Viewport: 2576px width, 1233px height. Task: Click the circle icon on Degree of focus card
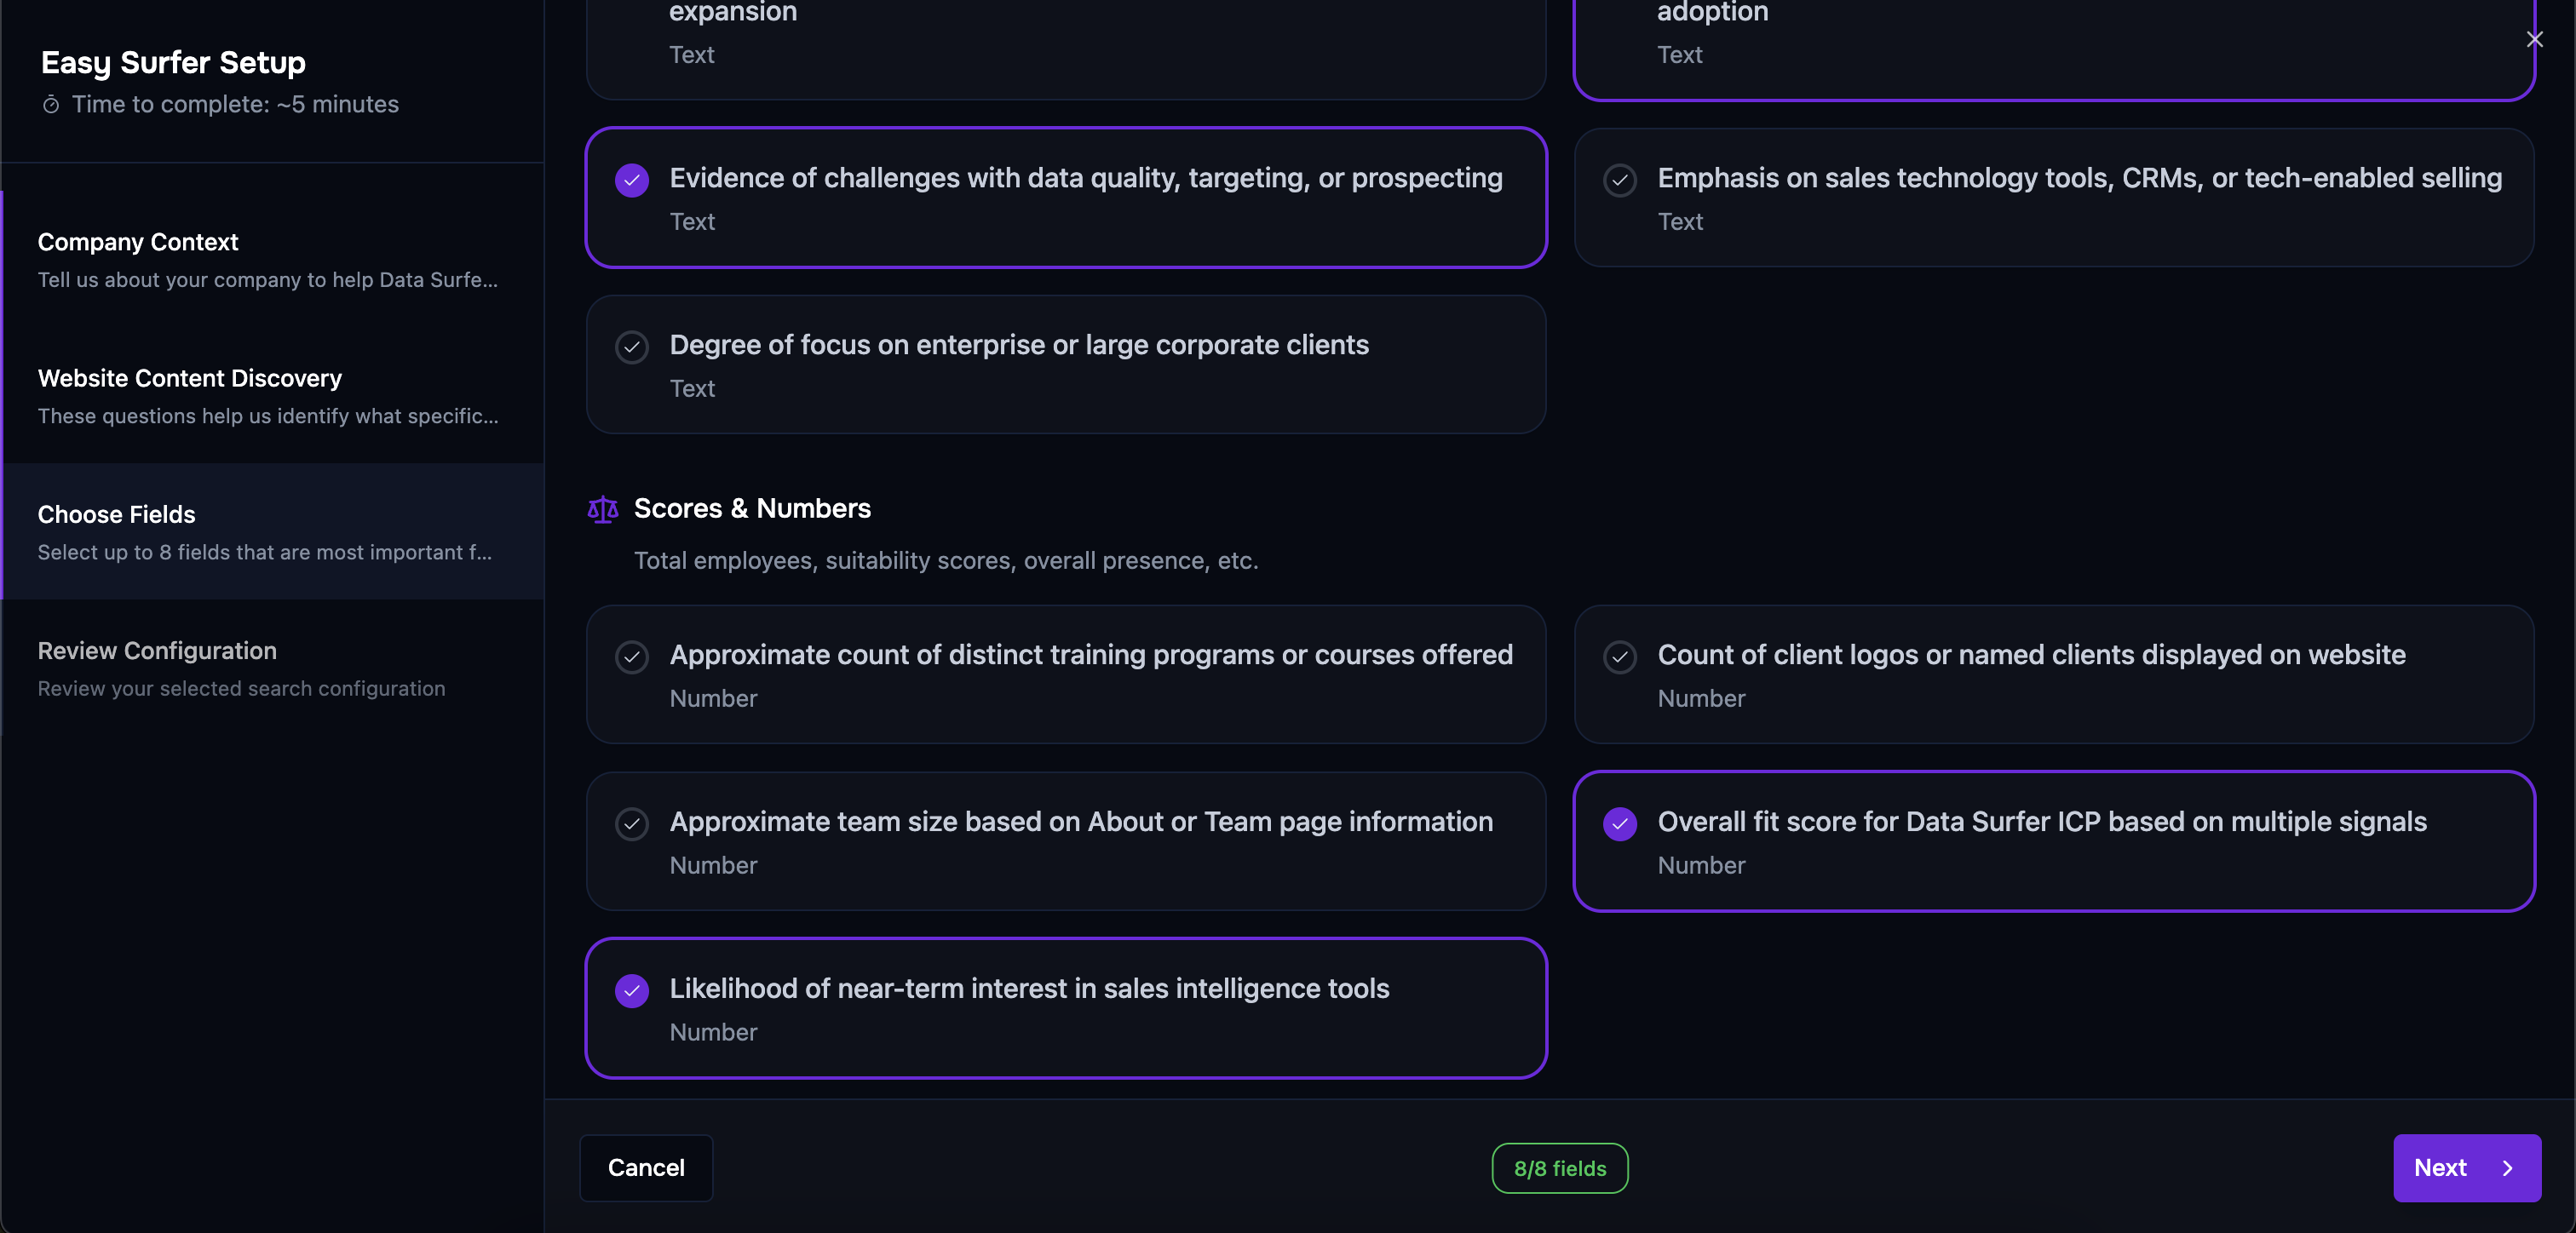coord(631,348)
